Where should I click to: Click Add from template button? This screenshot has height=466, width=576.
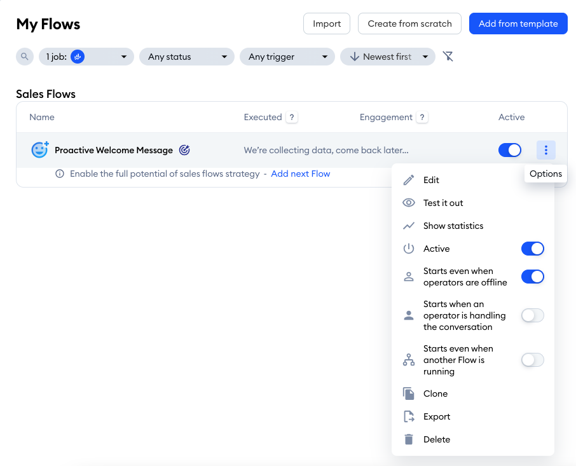(518, 24)
